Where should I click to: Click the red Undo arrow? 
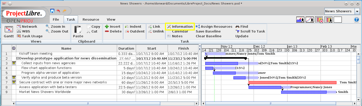(x=58, y=11)
